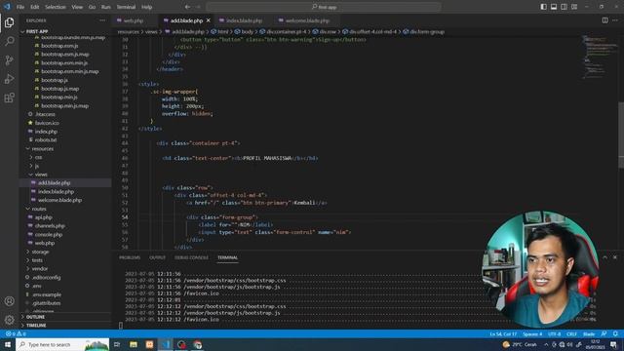Open welcome.blade.php in the file tree
This screenshot has height=351, width=624.
pyautogui.click(x=59, y=200)
